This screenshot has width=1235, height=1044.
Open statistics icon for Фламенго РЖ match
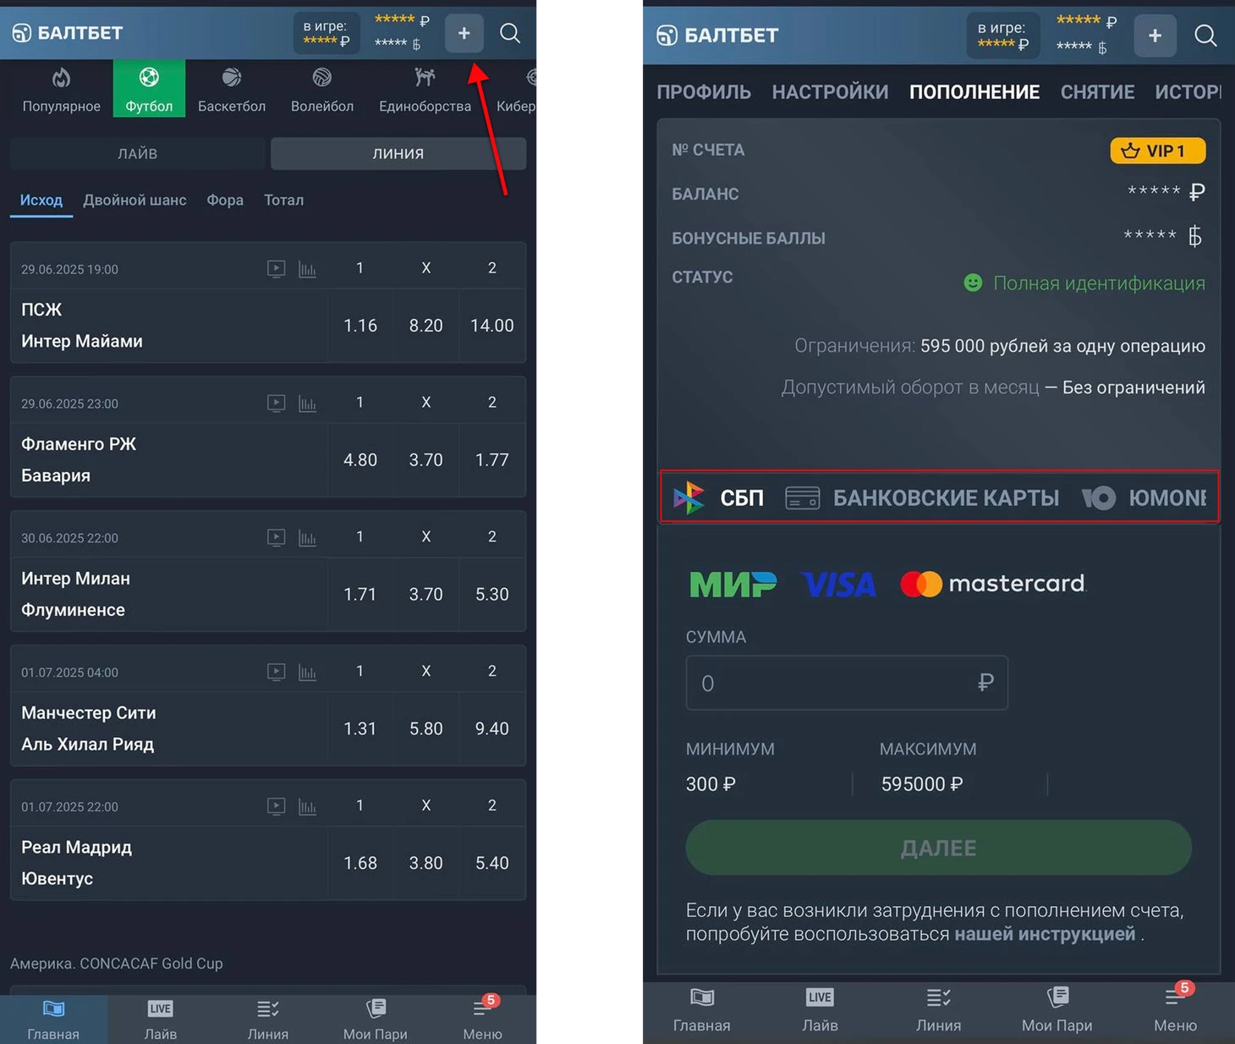[307, 404]
